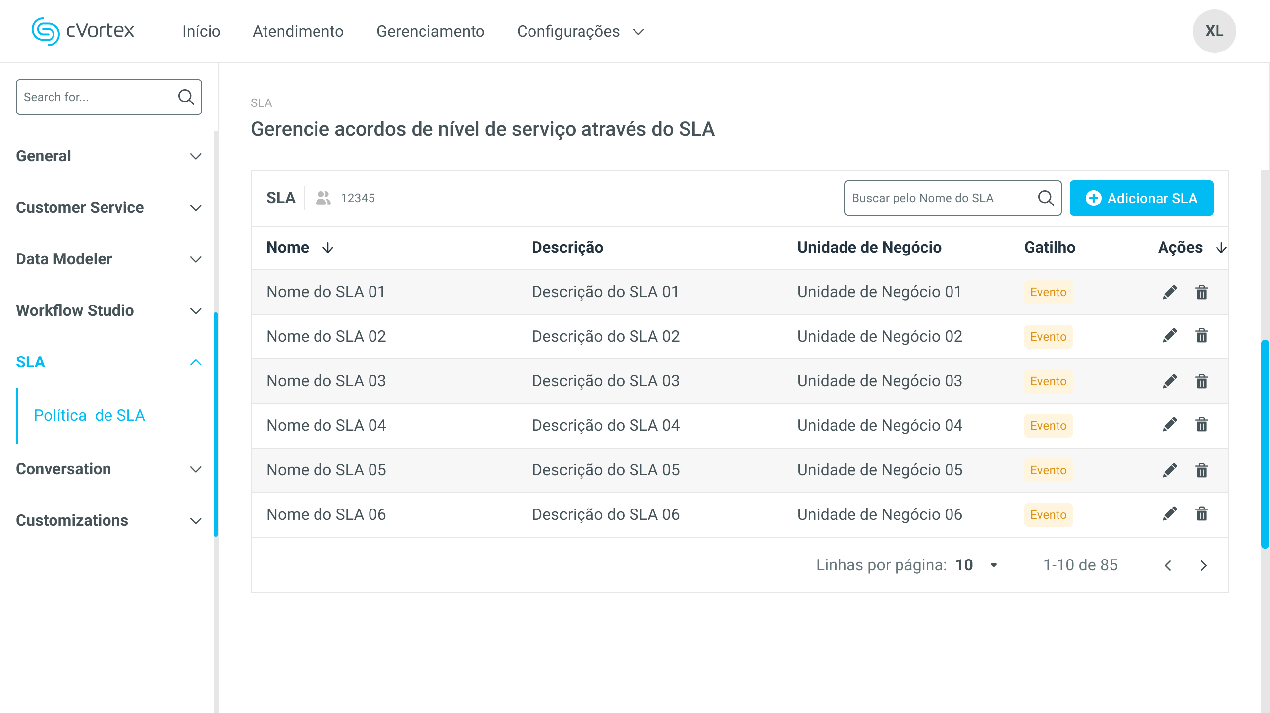Open Política de SLA link
The image size is (1270, 713).
tap(89, 415)
